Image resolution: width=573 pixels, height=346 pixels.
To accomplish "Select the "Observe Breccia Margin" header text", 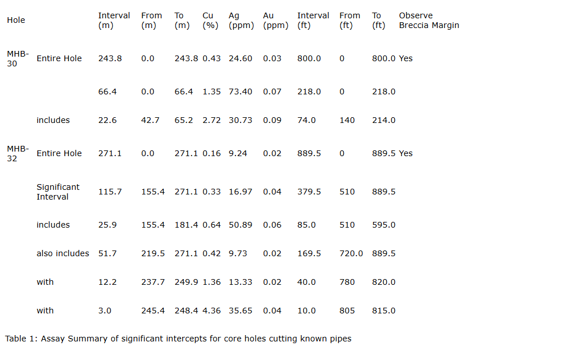I will tap(429, 21).
